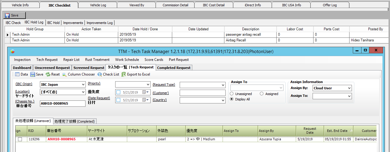Switch to the Completed Request tab
This screenshot has height=152, width=390.
click(x=174, y=68)
